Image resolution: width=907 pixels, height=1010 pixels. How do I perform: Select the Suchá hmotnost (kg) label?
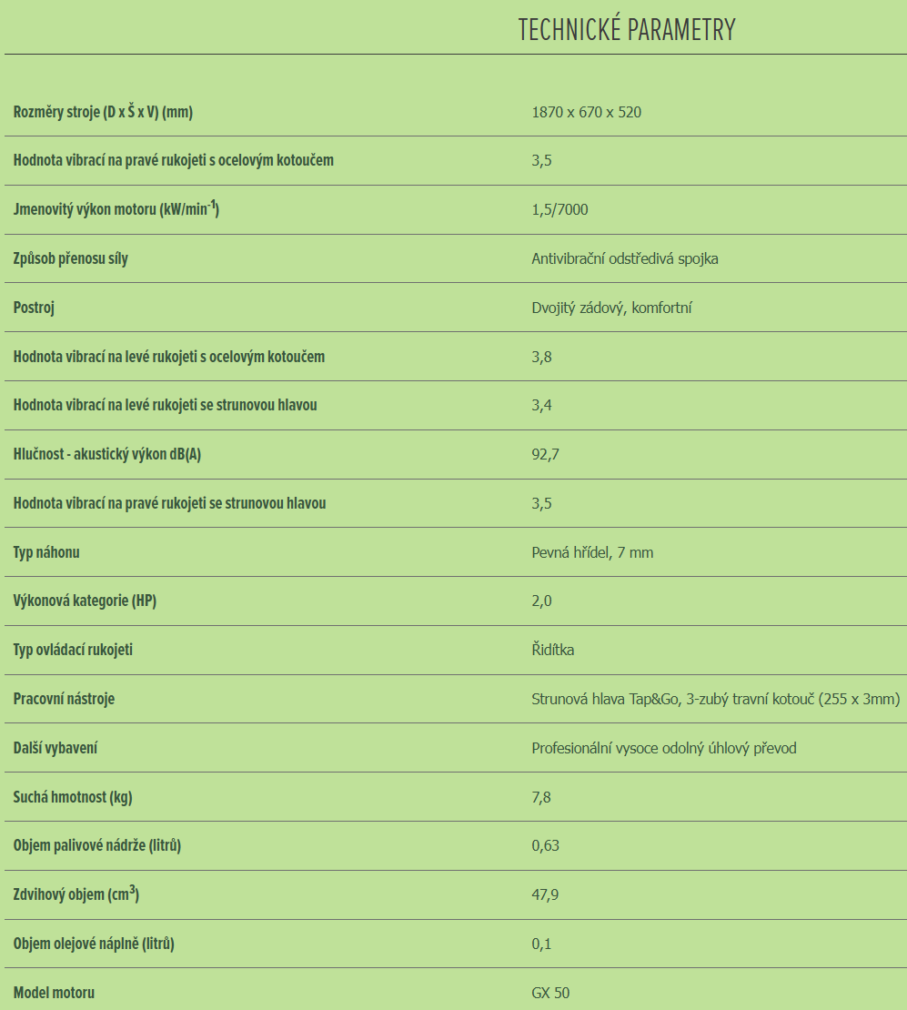point(73,797)
